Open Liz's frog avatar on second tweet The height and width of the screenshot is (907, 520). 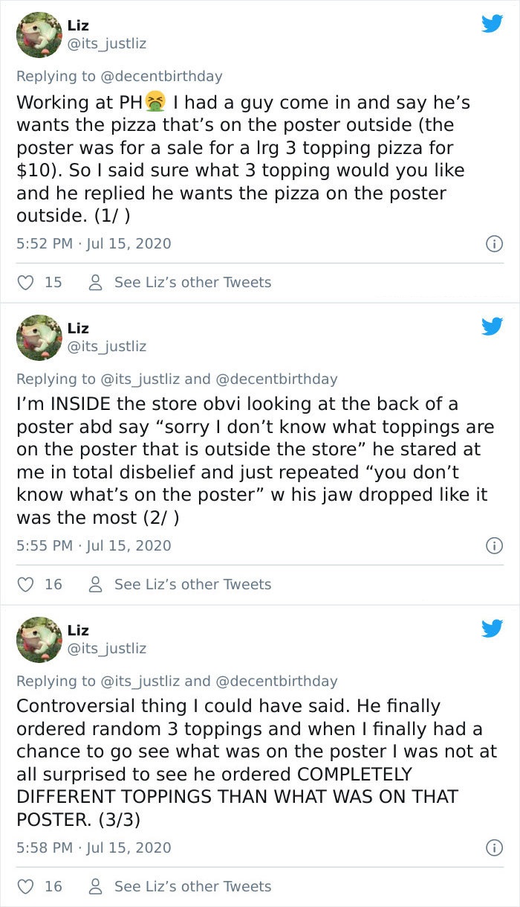coord(39,336)
